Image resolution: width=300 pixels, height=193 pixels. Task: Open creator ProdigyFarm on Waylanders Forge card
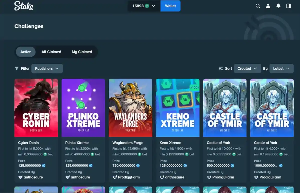129,177
